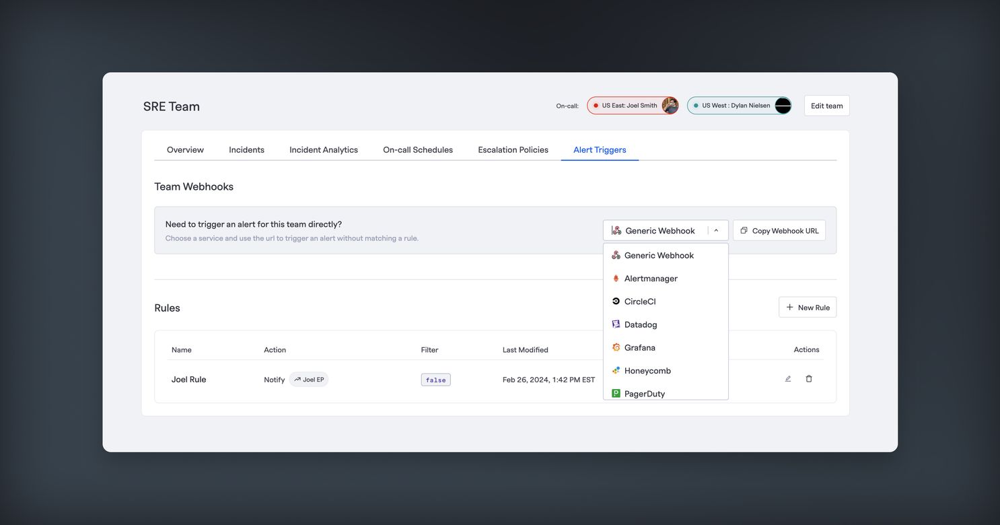Click the Actions column header

click(806, 350)
